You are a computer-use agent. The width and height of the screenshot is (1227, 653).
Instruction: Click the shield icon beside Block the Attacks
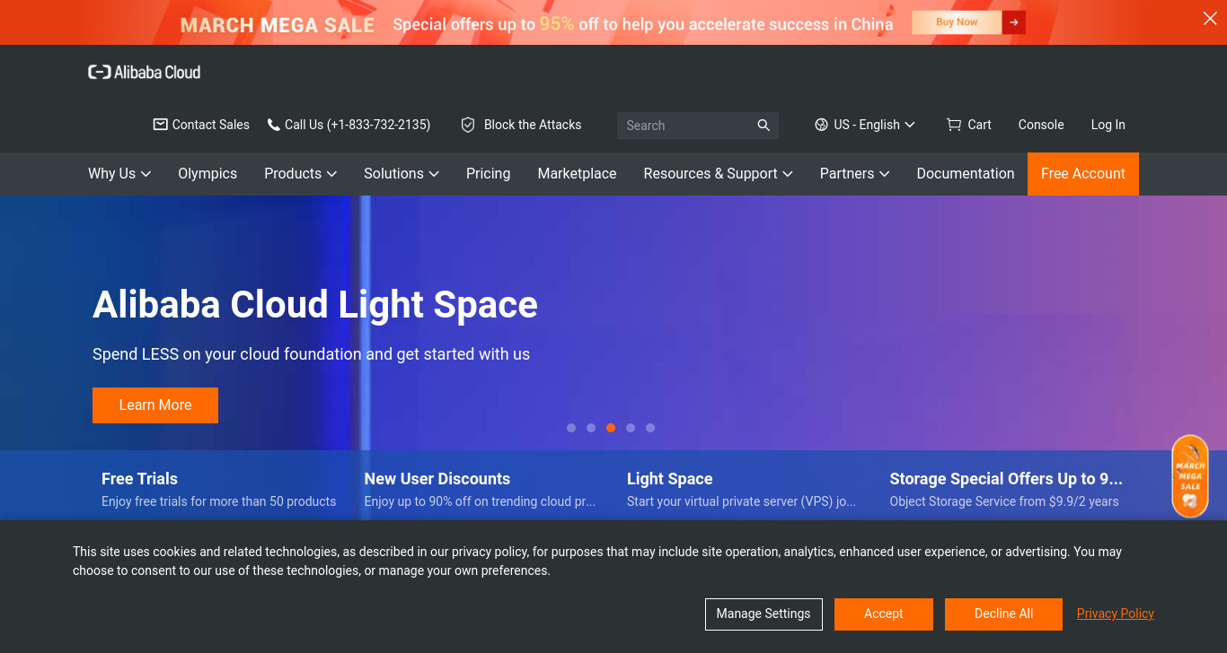coord(468,125)
